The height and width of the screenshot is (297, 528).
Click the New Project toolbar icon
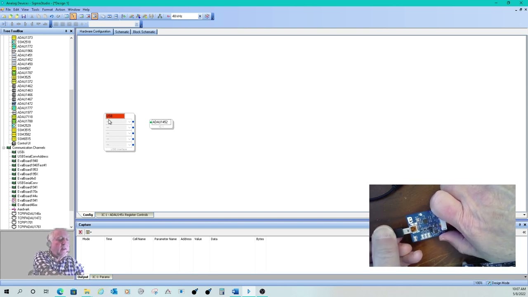pyautogui.click(x=4, y=16)
